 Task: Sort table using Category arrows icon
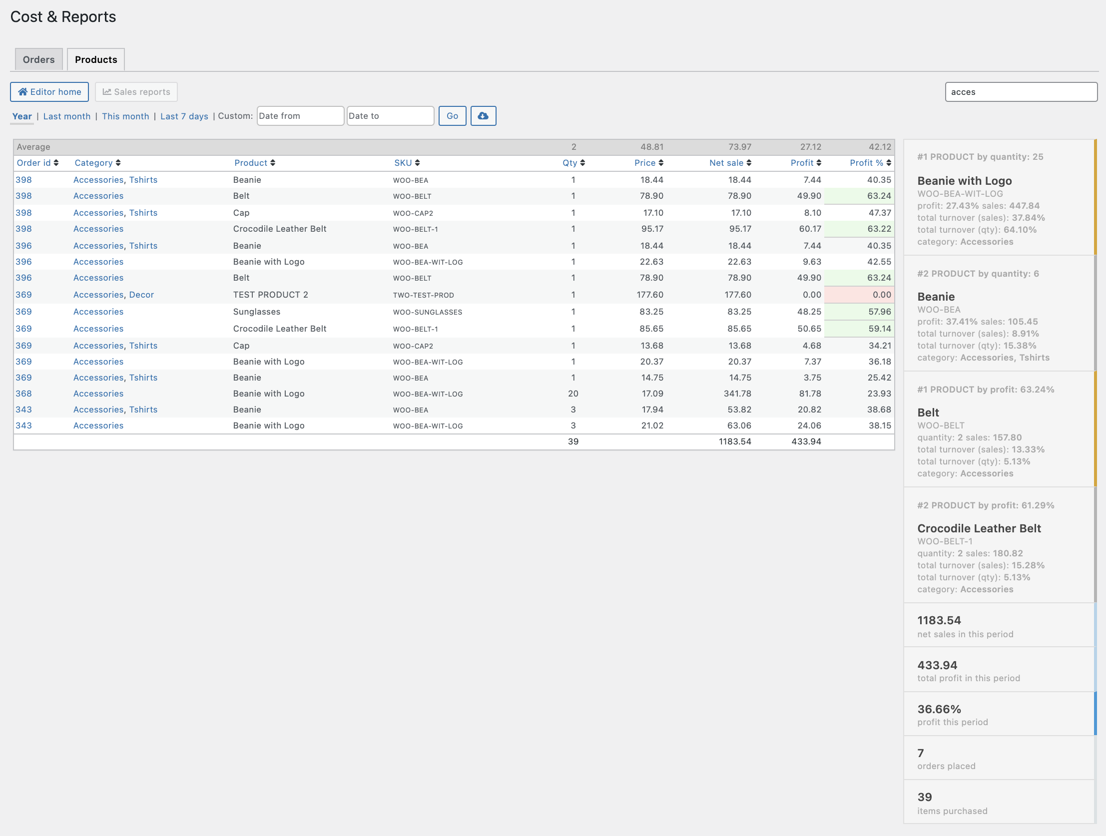point(118,163)
